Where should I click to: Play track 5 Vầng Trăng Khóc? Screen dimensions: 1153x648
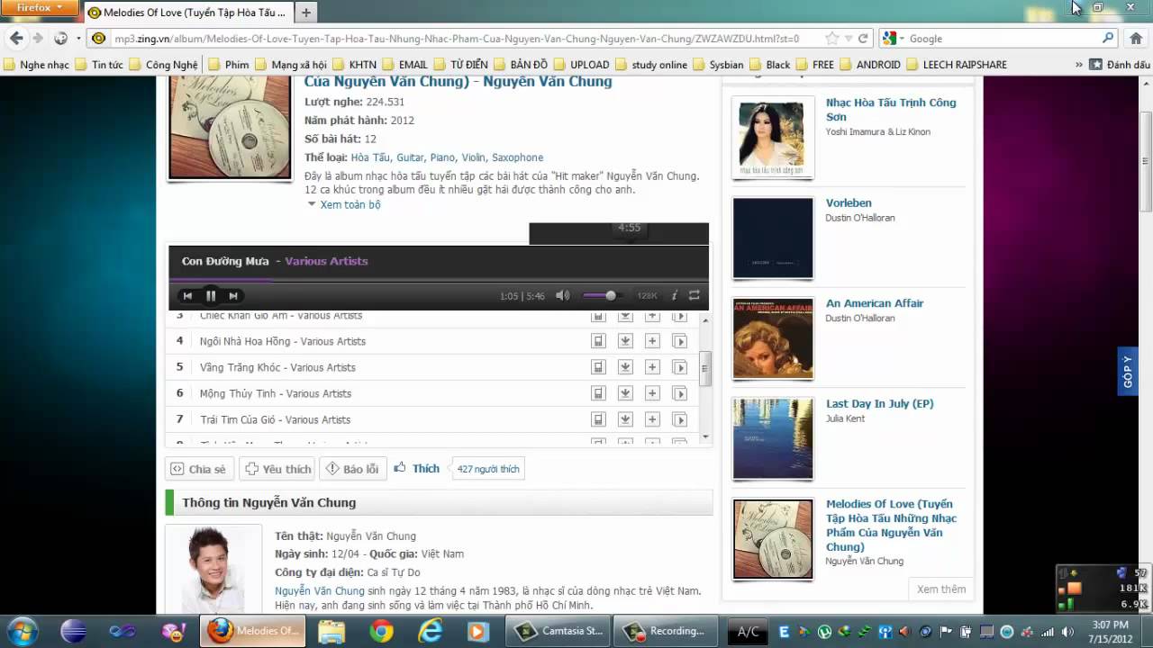pos(277,367)
